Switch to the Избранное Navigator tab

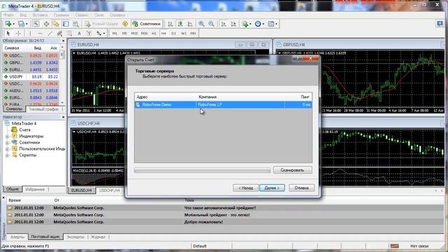(x=35, y=190)
